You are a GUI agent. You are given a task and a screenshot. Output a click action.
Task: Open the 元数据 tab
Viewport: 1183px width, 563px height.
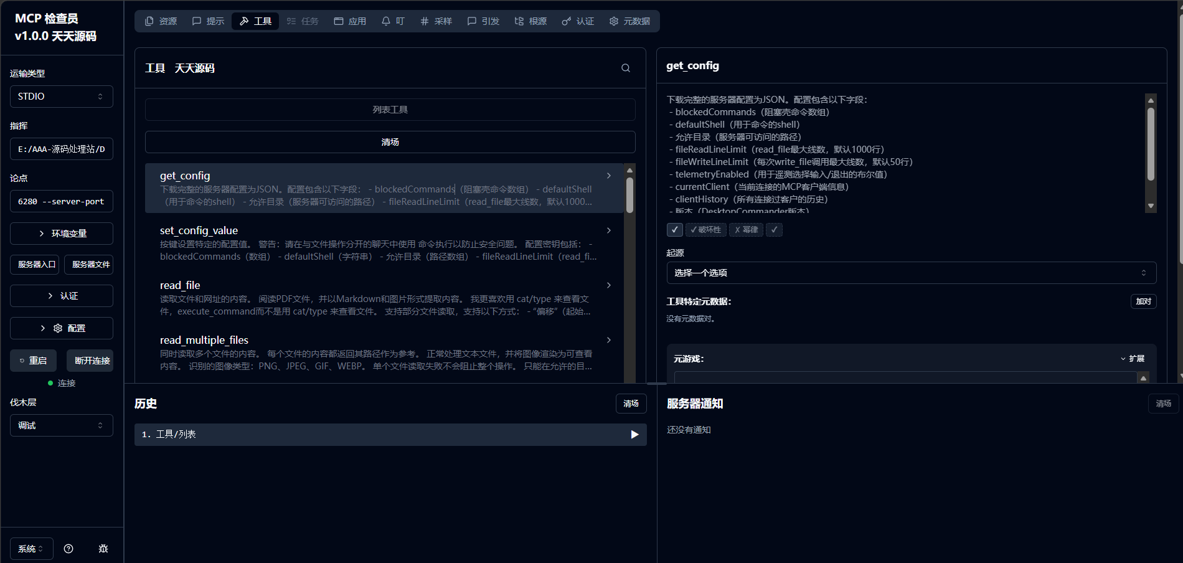point(629,21)
